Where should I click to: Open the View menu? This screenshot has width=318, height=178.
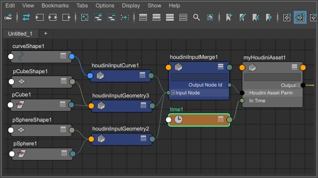click(x=28, y=5)
